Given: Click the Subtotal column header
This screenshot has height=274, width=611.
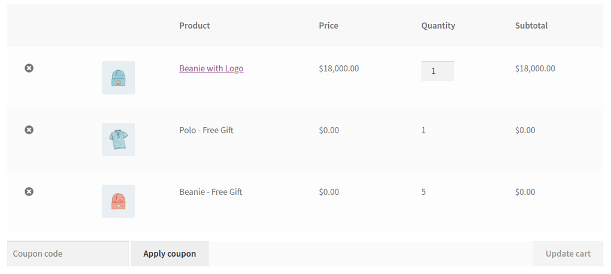Looking at the screenshot, I should point(531,26).
